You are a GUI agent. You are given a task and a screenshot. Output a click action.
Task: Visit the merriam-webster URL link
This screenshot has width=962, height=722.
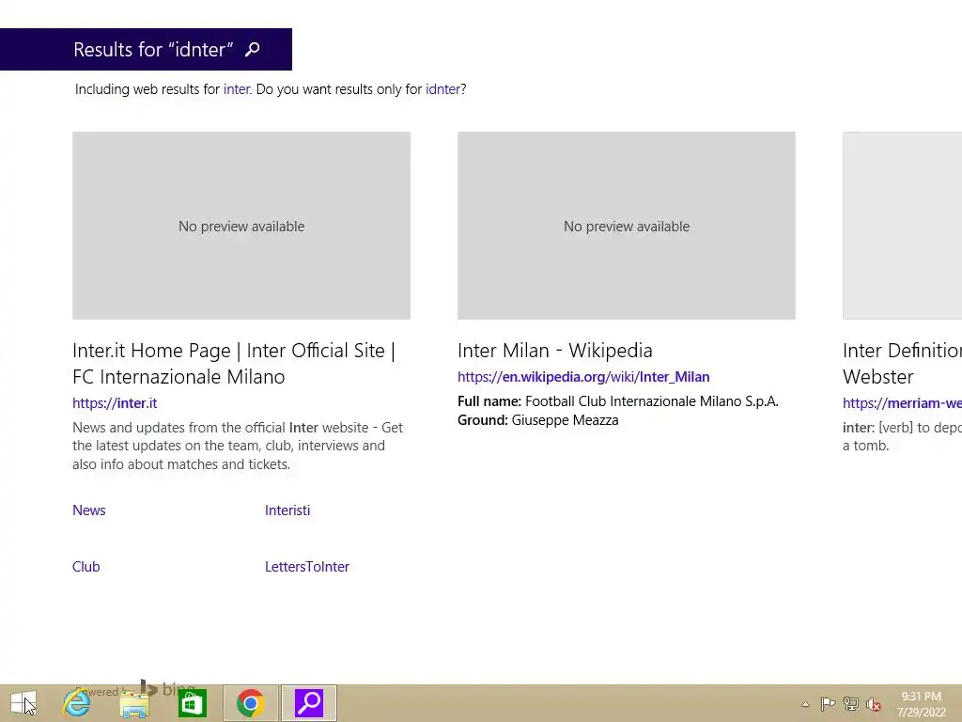tap(903, 403)
